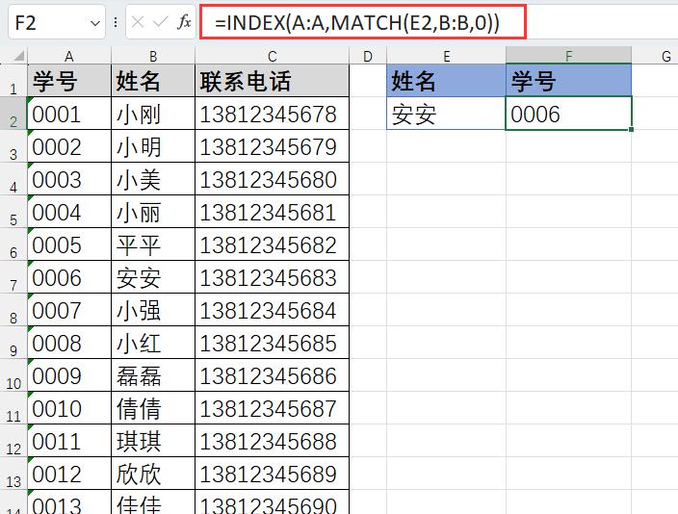Select cell containing 13812345688

click(x=272, y=441)
